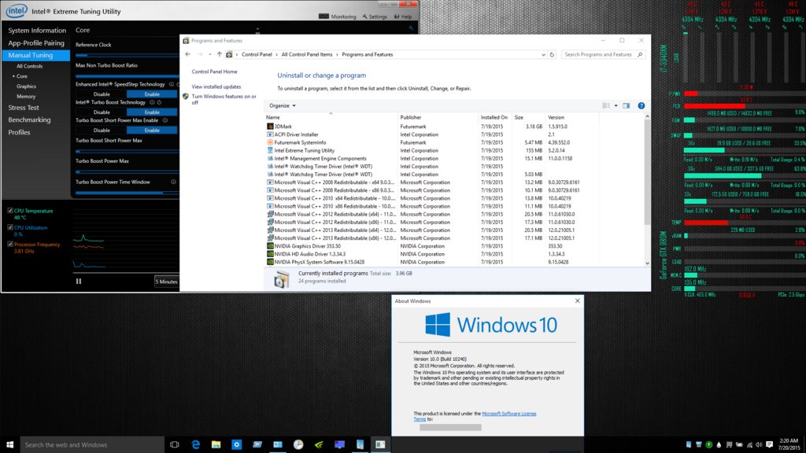Click the info icon beside Enhanced Intel SpeedStep Technology

pyautogui.click(x=172, y=84)
